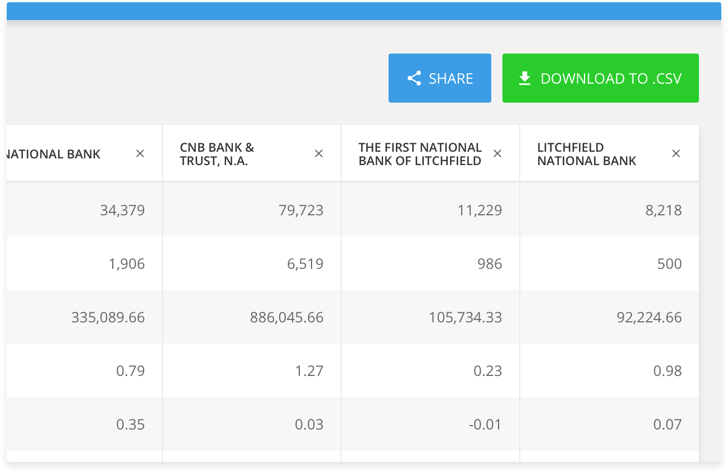This screenshot has height=473, width=728.
Task: Click the 6,519 table cell
Action: pyautogui.click(x=306, y=264)
